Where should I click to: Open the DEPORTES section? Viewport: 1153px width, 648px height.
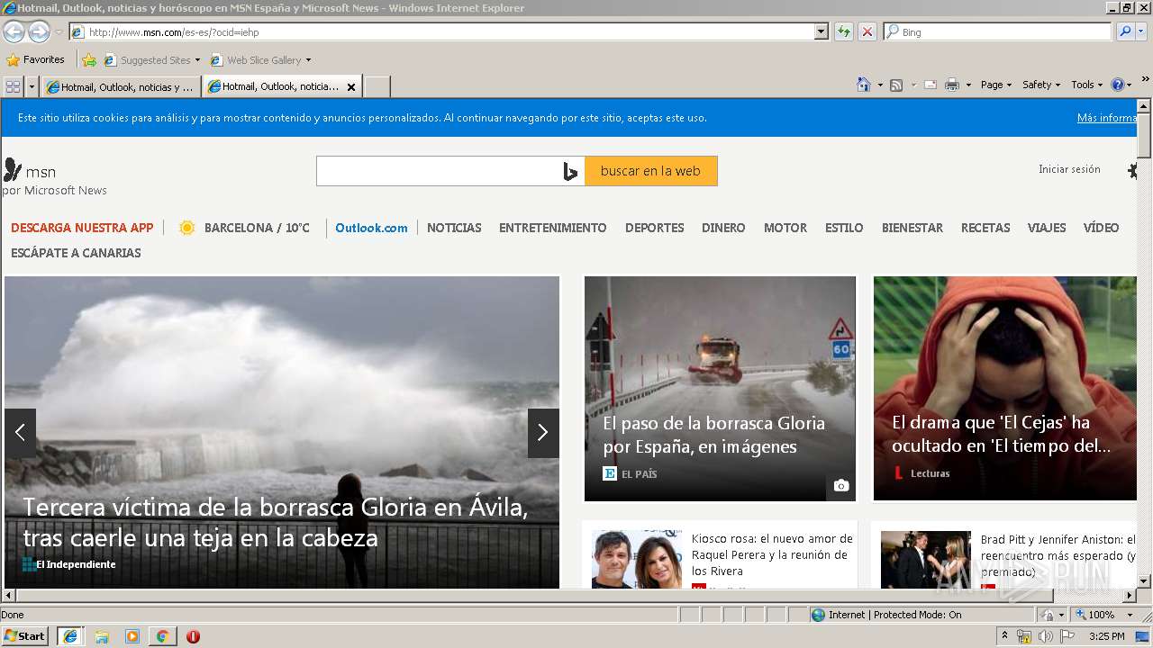pyautogui.click(x=655, y=228)
